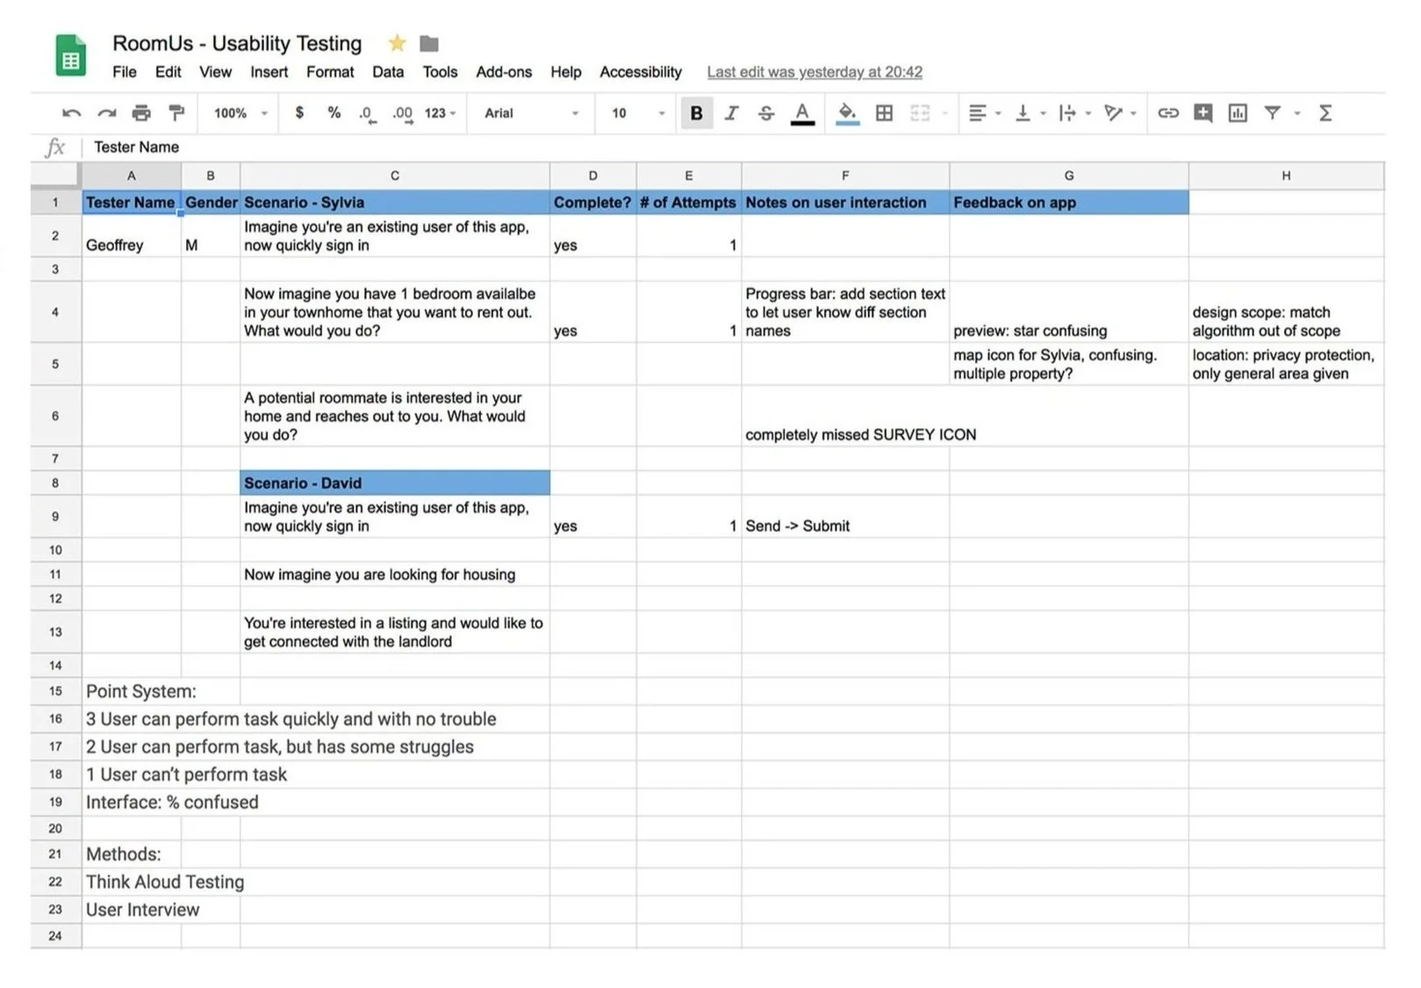Create a filter icon
This screenshot has height=988, width=1421.
pos(1272,113)
